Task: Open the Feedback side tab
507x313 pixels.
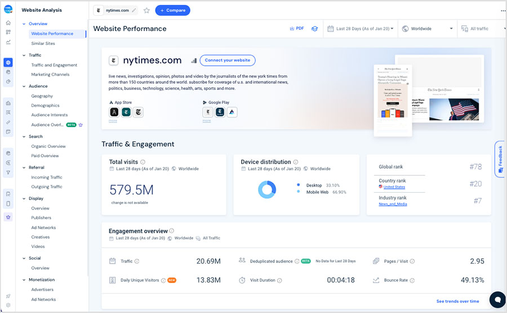Action: 500,159
